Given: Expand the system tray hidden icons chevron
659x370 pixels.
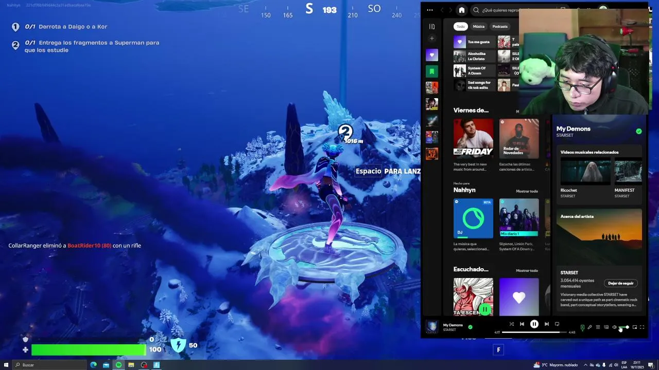Looking at the screenshot, I should (585, 365).
